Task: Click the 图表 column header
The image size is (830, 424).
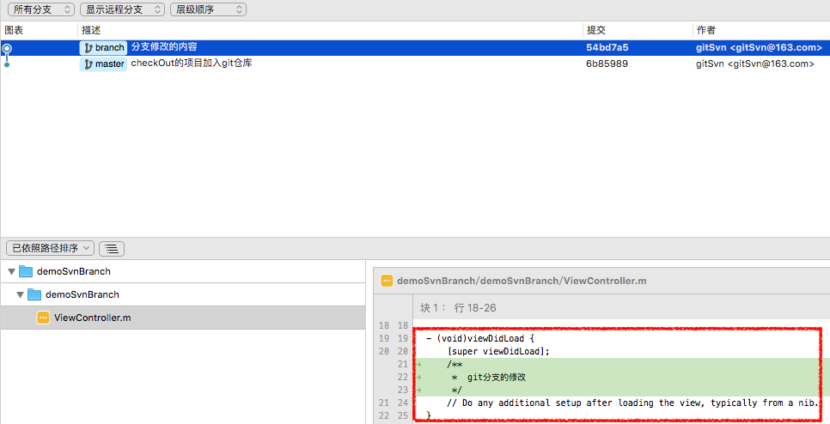Action: pos(14,31)
